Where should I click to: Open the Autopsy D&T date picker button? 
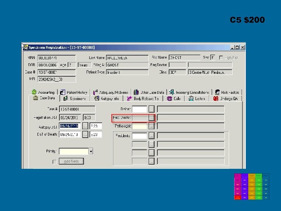pyautogui.click(x=85, y=126)
